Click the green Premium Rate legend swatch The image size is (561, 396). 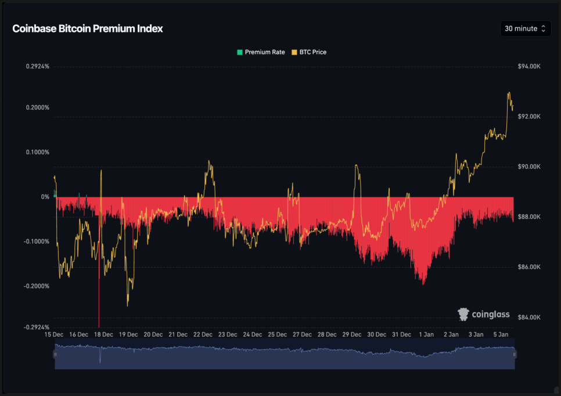[239, 52]
